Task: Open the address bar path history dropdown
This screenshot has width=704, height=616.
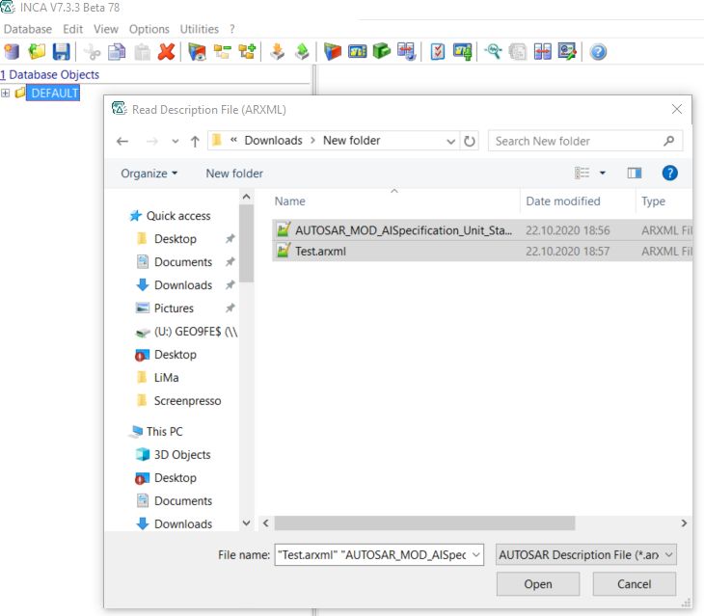Action: (x=450, y=142)
